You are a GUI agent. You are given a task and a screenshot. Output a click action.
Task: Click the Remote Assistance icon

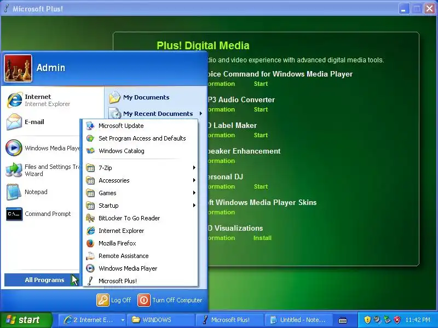pos(90,256)
